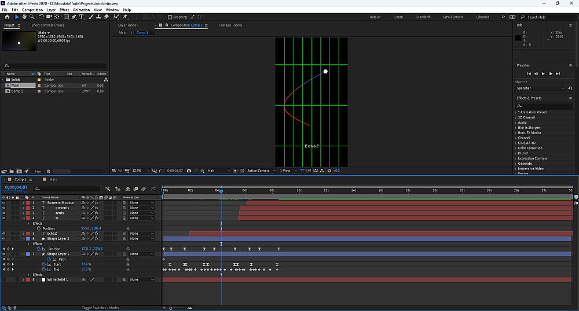Click the timeline search field
This screenshot has width=579, height=311.
[x=69, y=189]
